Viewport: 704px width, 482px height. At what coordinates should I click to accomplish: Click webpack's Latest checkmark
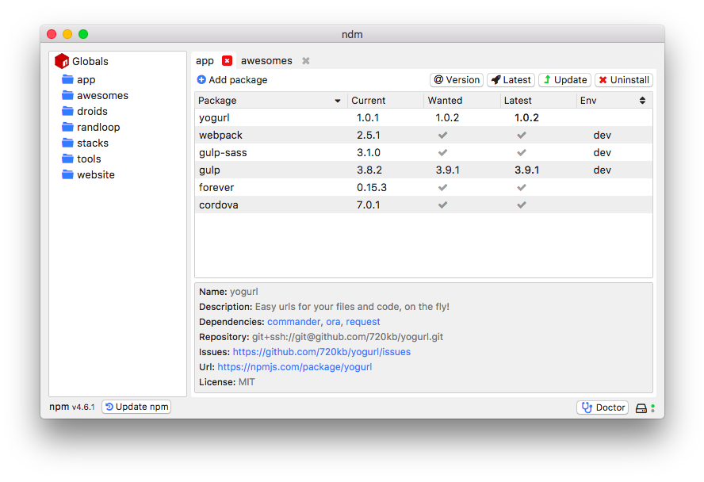pos(522,135)
